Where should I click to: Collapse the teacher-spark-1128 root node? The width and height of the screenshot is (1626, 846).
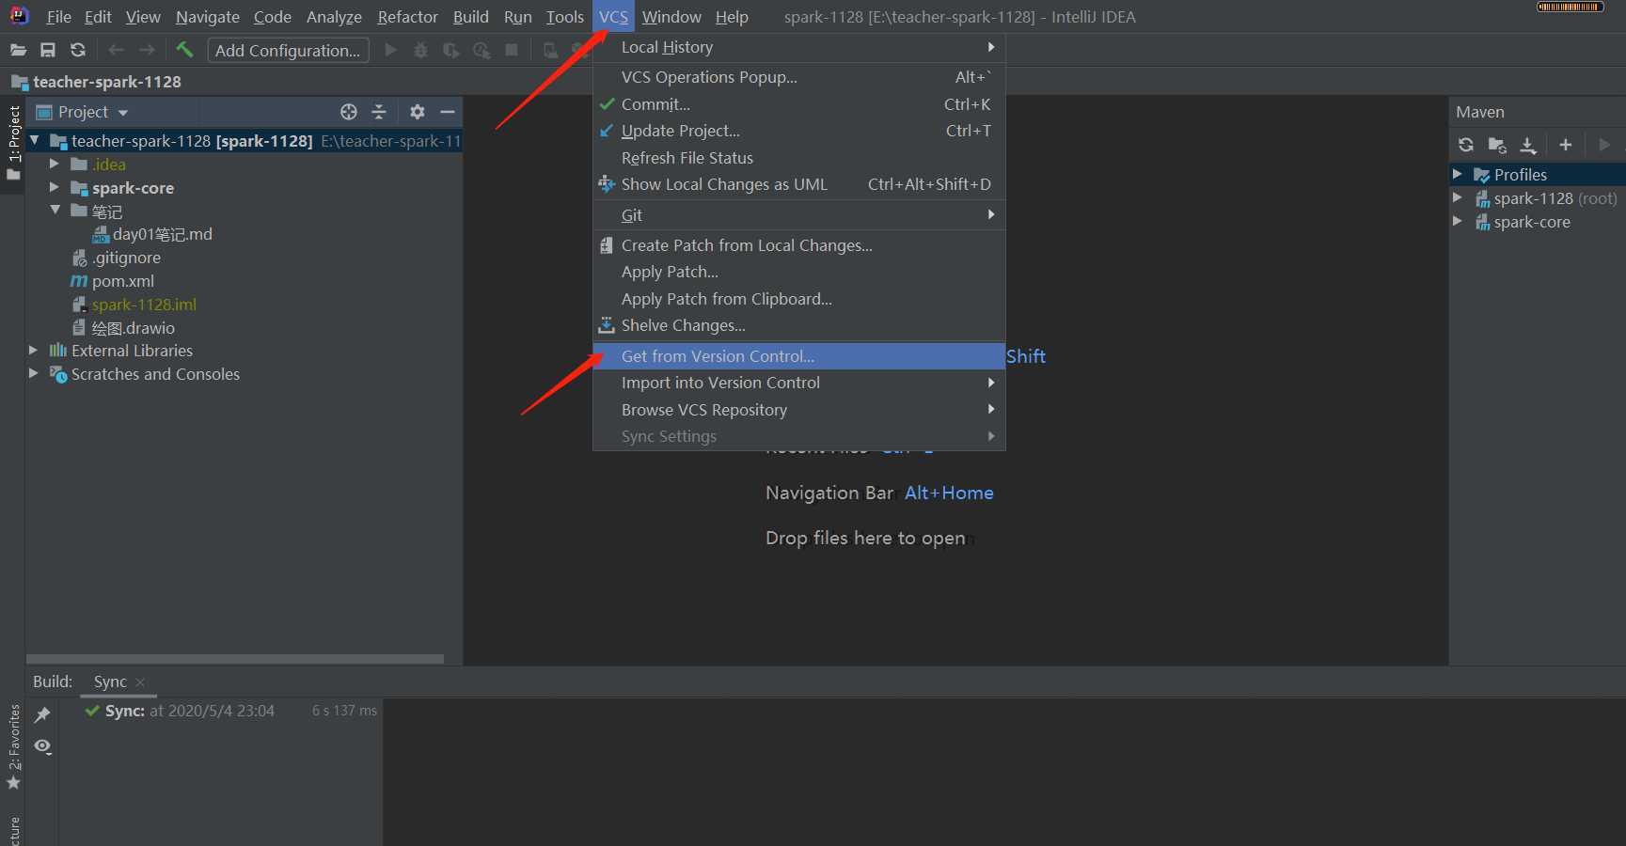(35, 141)
